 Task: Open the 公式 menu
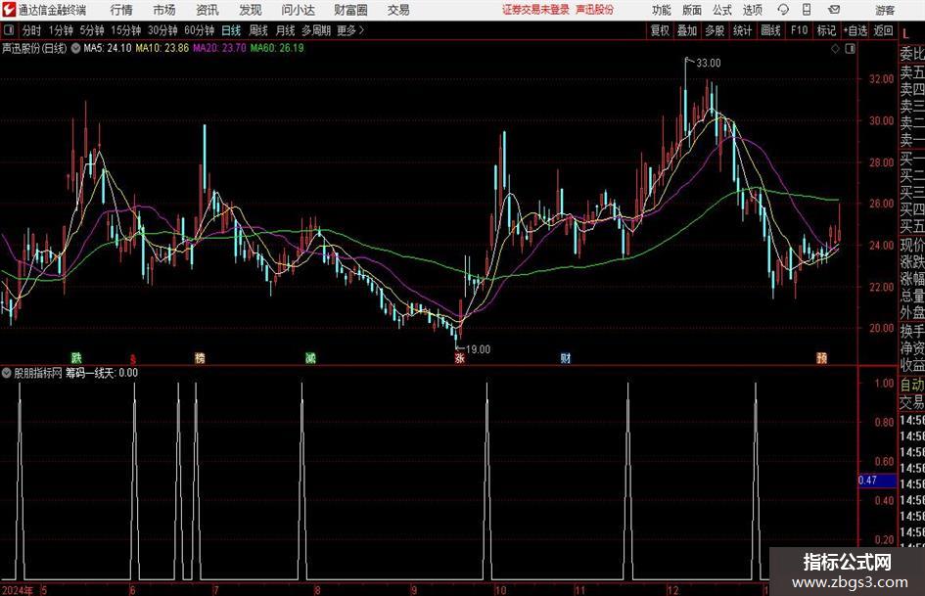point(722,10)
